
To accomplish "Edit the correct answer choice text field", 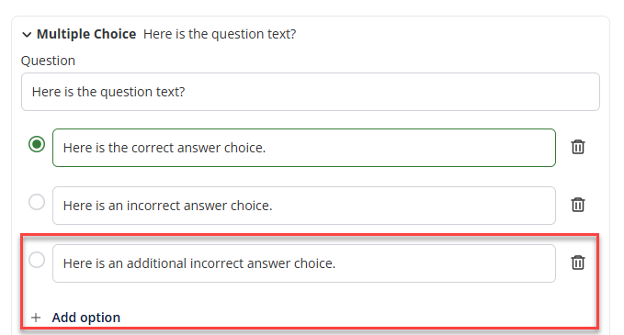I will click(304, 148).
